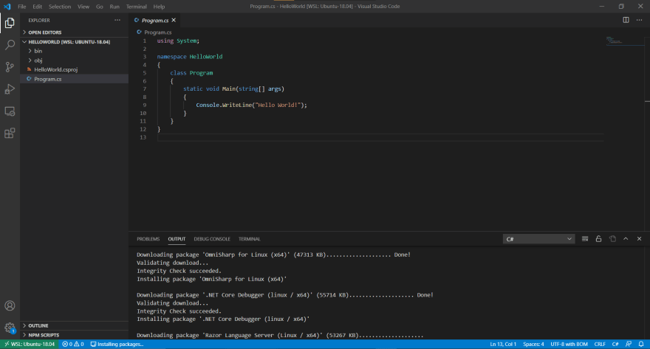This screenshot has width=650, height=349.
Task: Open the Explorer view in activity bar
Action: pos(10,23)
